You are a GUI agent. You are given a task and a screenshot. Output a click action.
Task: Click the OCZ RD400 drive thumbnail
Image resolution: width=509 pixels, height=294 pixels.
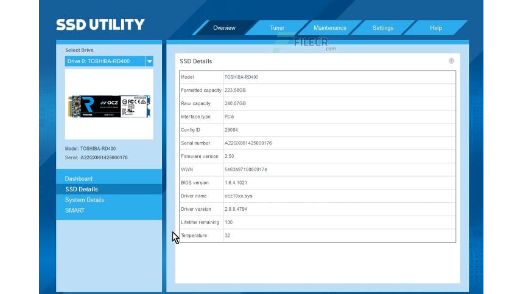pyautogui.click(x=109, y=106)
